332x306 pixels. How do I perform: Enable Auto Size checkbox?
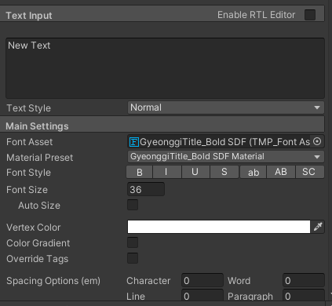click(133, 205)
